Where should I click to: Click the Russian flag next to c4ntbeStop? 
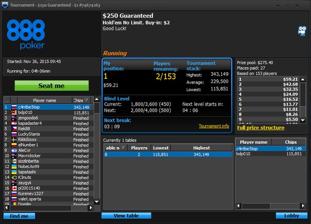click(x=14, y=107)
